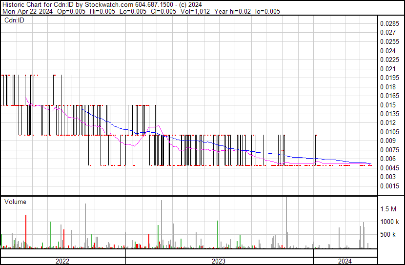
Task: Click the green volume bar near mid-2023
Action: (x=218, y=235)
